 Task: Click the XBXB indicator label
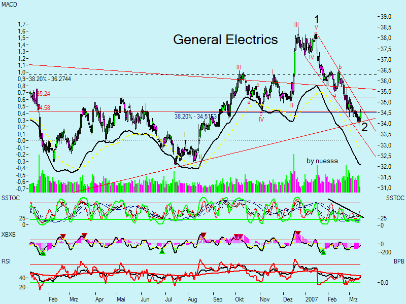9,235
